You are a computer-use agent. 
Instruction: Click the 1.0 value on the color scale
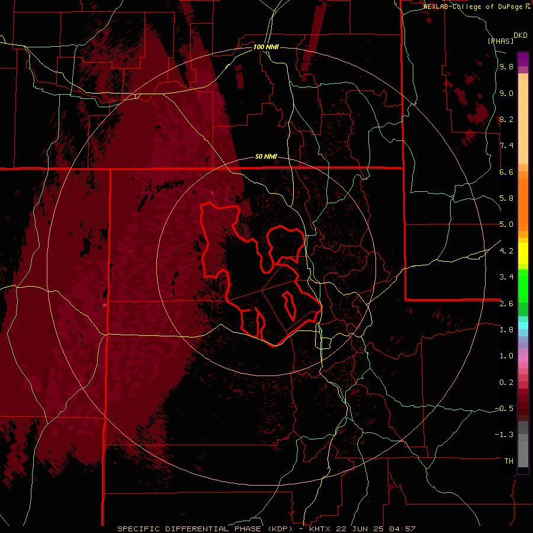506,355
